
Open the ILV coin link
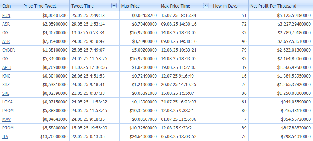(5, 137)
